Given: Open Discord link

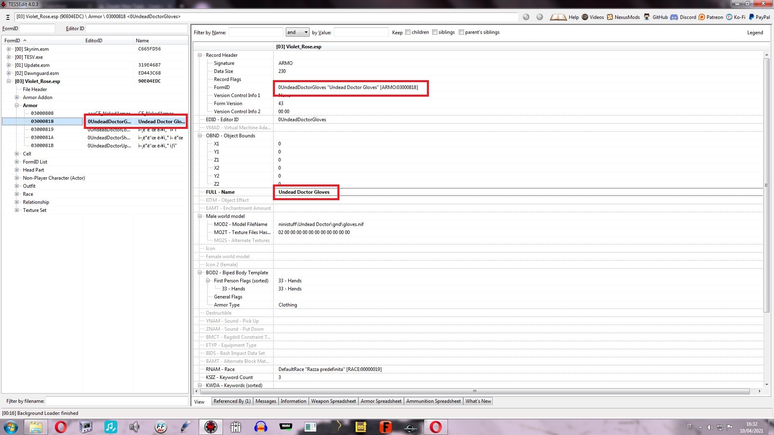Looking at the screenshot, I should [683, 17].
